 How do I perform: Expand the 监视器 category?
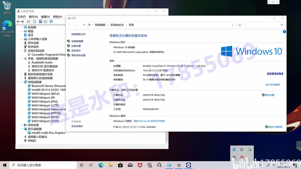(x=22, y=27)
